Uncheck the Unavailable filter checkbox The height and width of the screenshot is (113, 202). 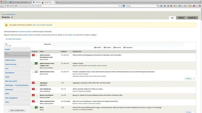tap(124, 47)
